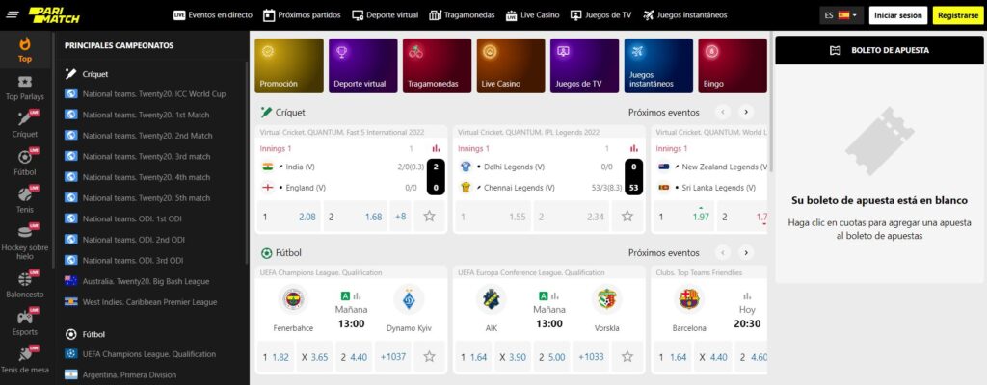987x385 pixels.
Task: Bet on Fenerbahce win at 1.82
Action: [x=276, y=357]
